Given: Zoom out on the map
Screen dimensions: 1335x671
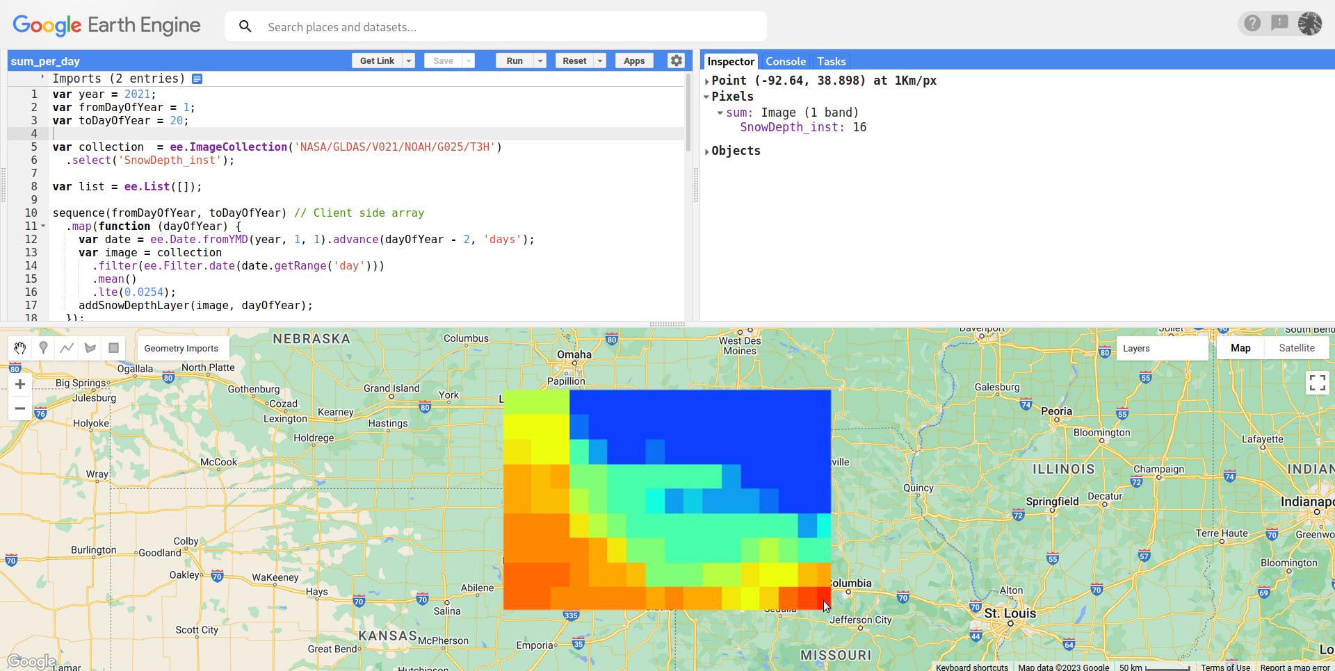Looking at the screenshot, I should point(20,408).
